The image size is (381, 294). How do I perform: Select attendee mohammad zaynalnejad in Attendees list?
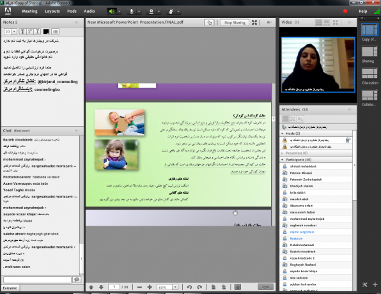[316, 219]
